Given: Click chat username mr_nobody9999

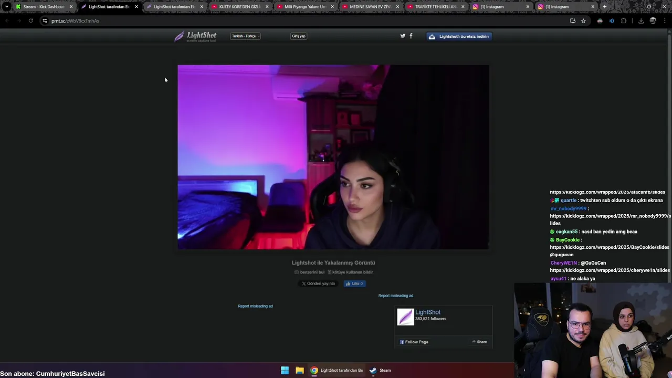Looking at the screenshot, I should [x=568, y=208].
